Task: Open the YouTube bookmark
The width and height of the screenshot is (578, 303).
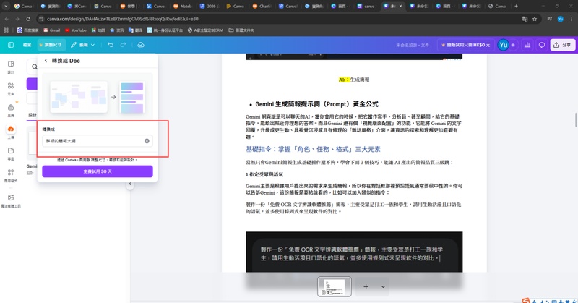Action: pos(76,30)
